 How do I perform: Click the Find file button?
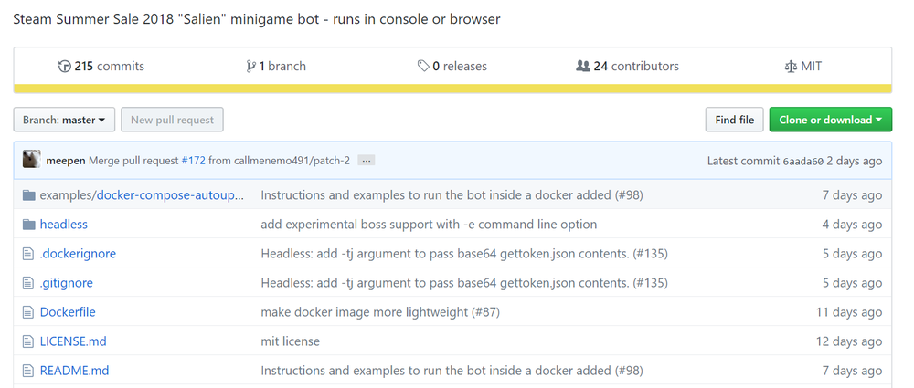(x=735, y=120)
